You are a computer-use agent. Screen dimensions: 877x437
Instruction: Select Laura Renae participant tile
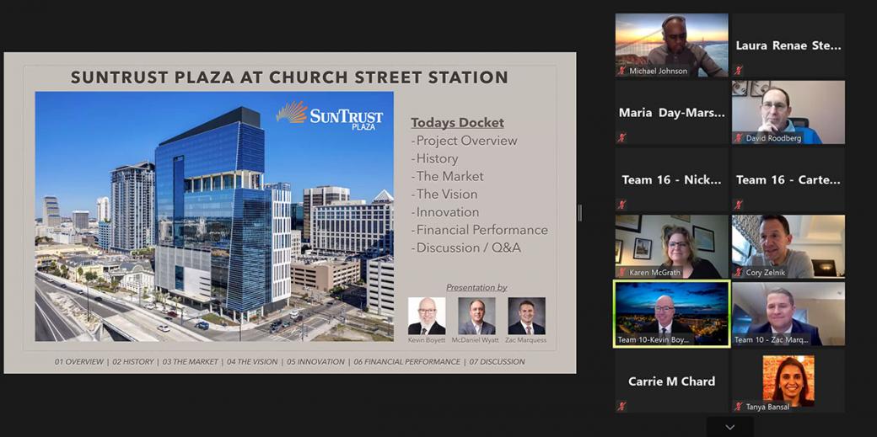[788, 45]
